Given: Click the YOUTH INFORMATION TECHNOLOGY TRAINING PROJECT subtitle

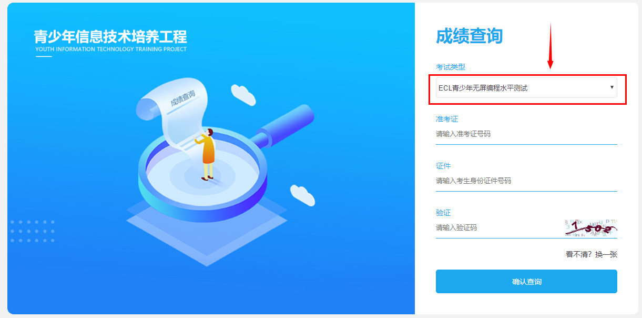Looking at the screenshot, I should click(111, 49).
